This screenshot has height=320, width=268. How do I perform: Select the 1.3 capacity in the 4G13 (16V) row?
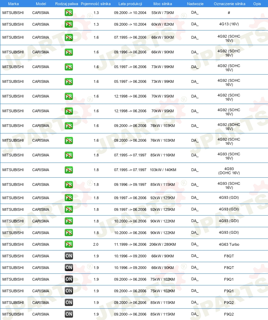coord(96,24)
